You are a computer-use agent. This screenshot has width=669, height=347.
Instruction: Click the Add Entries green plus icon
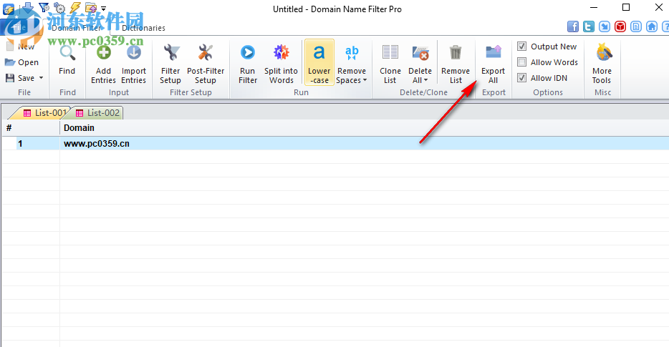[x=103, y=53]
